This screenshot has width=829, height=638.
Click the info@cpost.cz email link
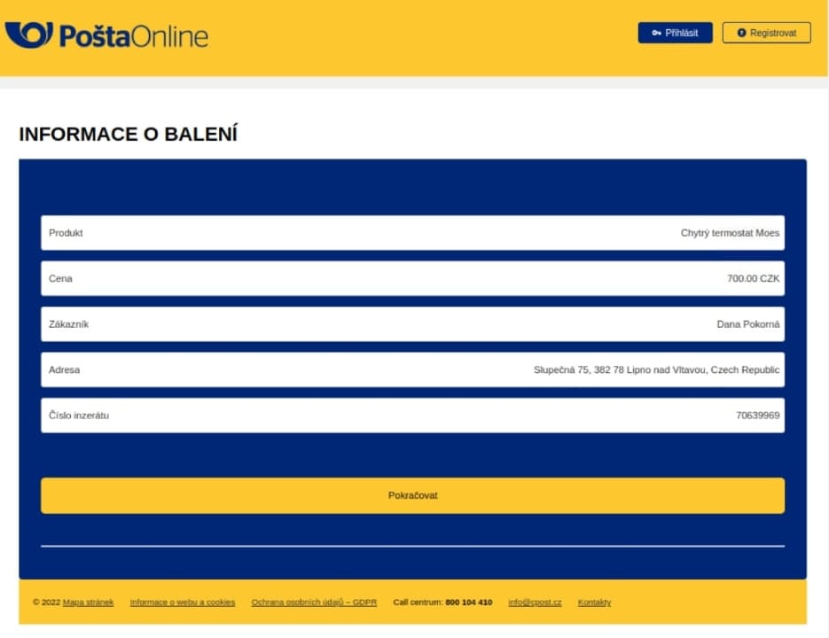coord(535,603)
